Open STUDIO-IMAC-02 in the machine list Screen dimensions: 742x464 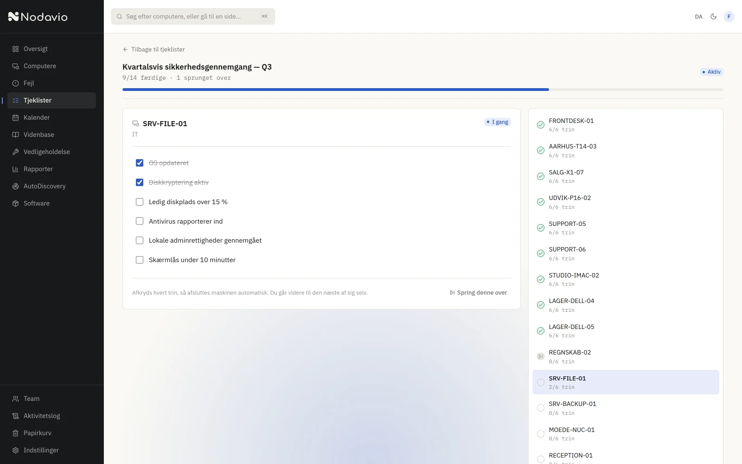(x=626, y=279)
